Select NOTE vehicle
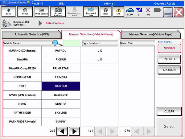The height and width of the screenshot is (139, 185). 22,86
